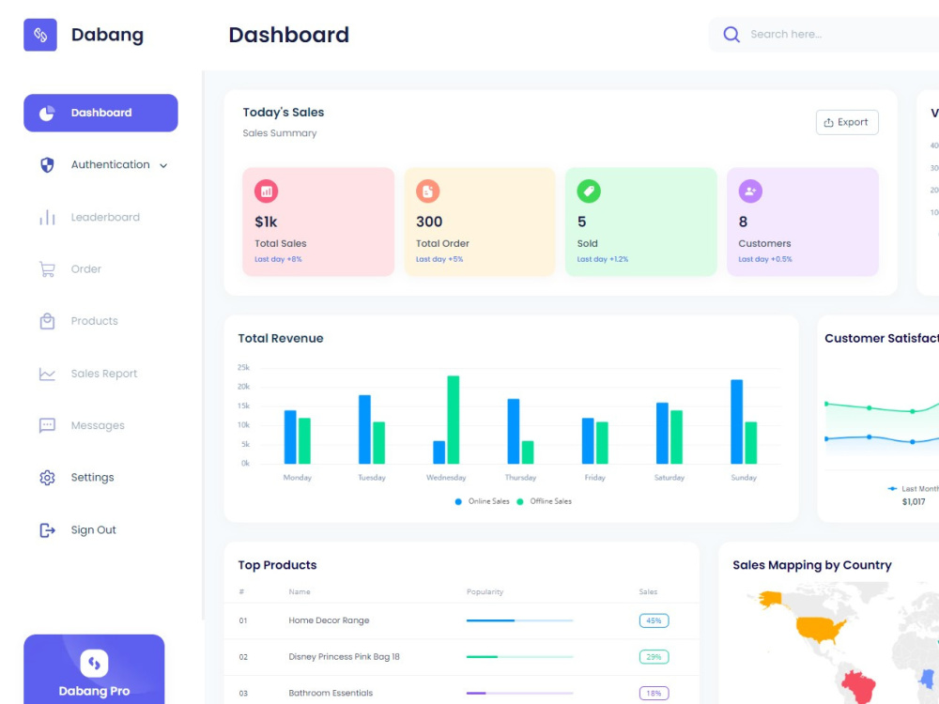Click the $1,017 value label

tap(914, 501)
